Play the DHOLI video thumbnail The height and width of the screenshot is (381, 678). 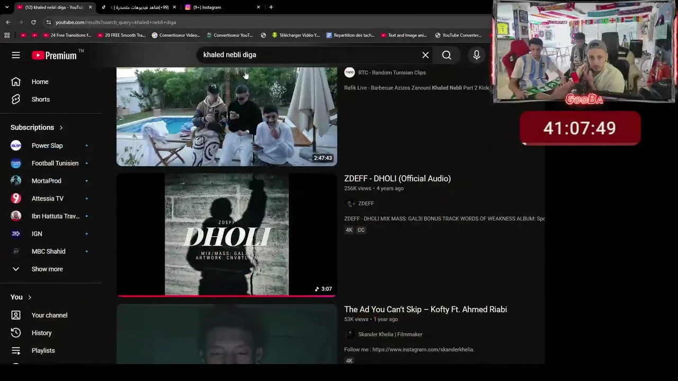click(x=227, y=235)
